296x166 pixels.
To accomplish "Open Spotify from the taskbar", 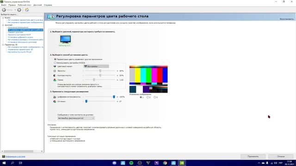I will (131, 163).
